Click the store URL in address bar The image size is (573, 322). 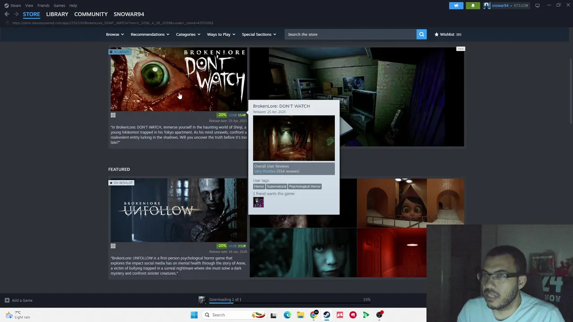(113, 23)
